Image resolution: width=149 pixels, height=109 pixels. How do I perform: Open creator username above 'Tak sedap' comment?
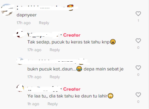44,35
